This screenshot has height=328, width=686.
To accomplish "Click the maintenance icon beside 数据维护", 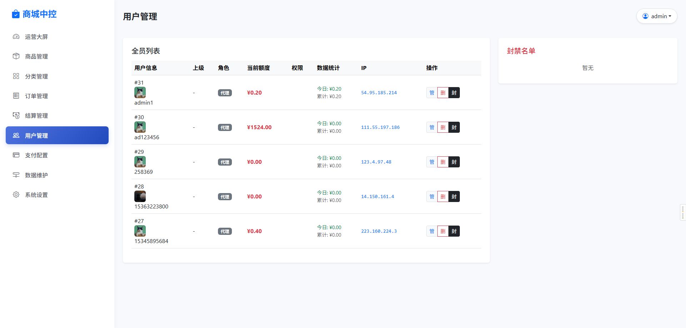I will tap(16, 175).
